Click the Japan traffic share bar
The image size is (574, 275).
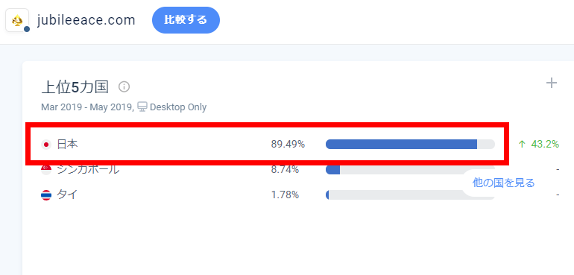tap(410, 145)
